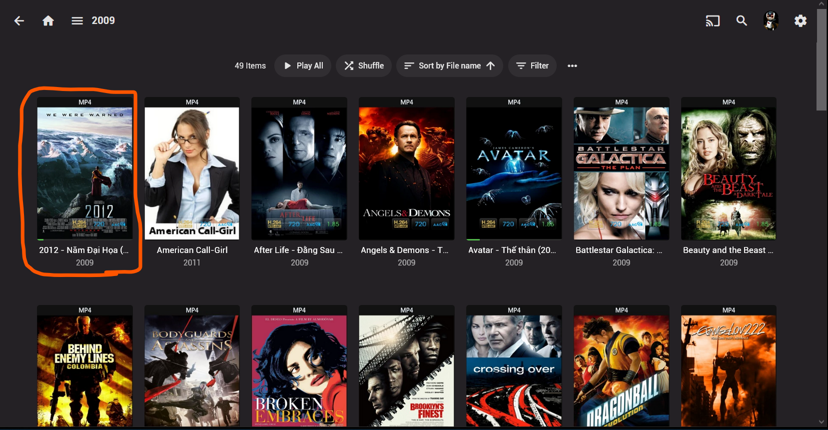
Task: Click the 'After Life - Đằng Sau' title
Action: pyautogui.click(x=298, y=250)
